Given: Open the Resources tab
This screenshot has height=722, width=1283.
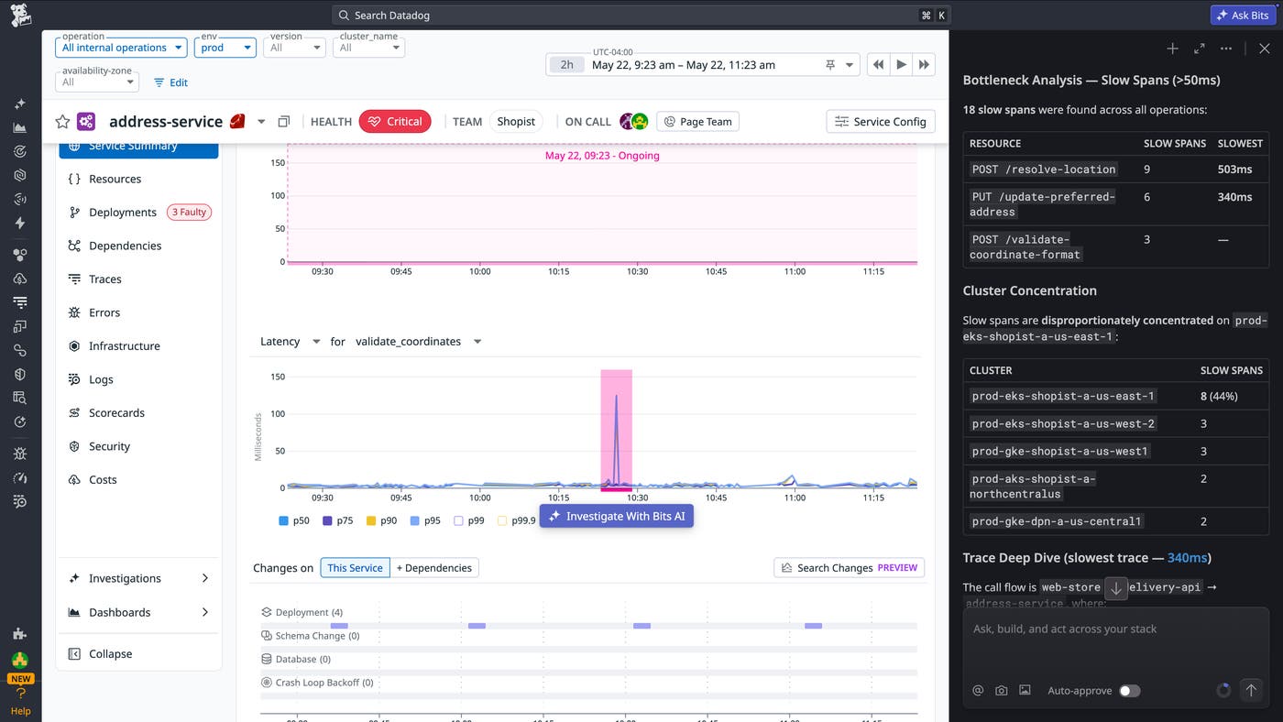Looking at the screenshot, I should point(139,179).
